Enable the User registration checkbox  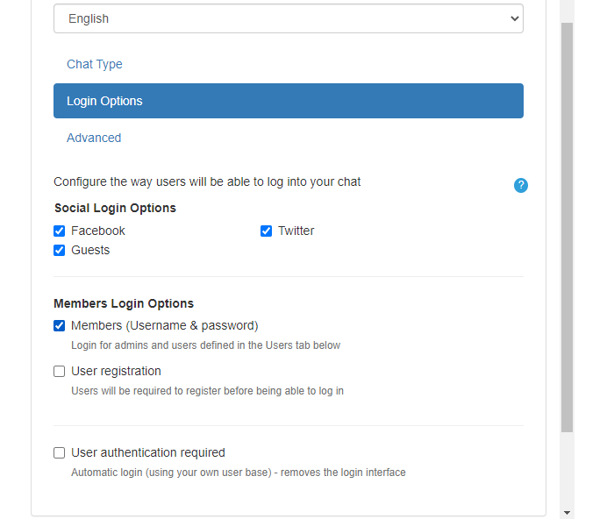(60, 372)
